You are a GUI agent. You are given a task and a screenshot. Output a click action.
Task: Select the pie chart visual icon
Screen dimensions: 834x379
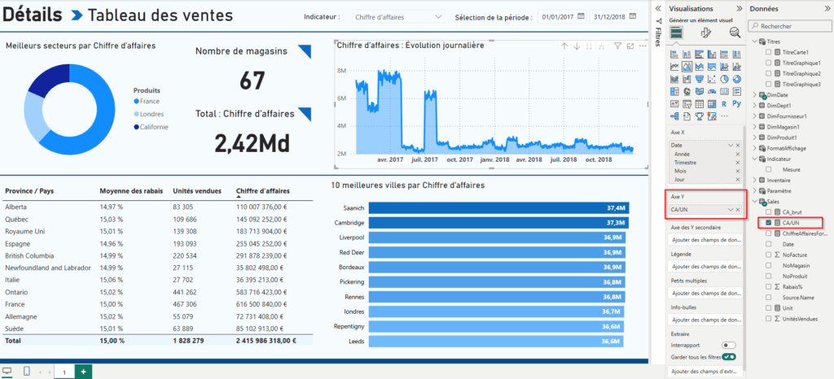click(x=724, y=79)
